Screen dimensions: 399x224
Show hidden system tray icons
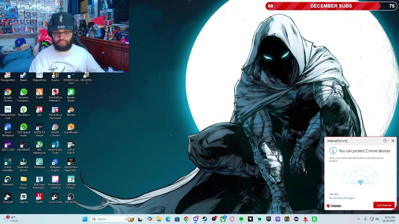coord(358,219)
